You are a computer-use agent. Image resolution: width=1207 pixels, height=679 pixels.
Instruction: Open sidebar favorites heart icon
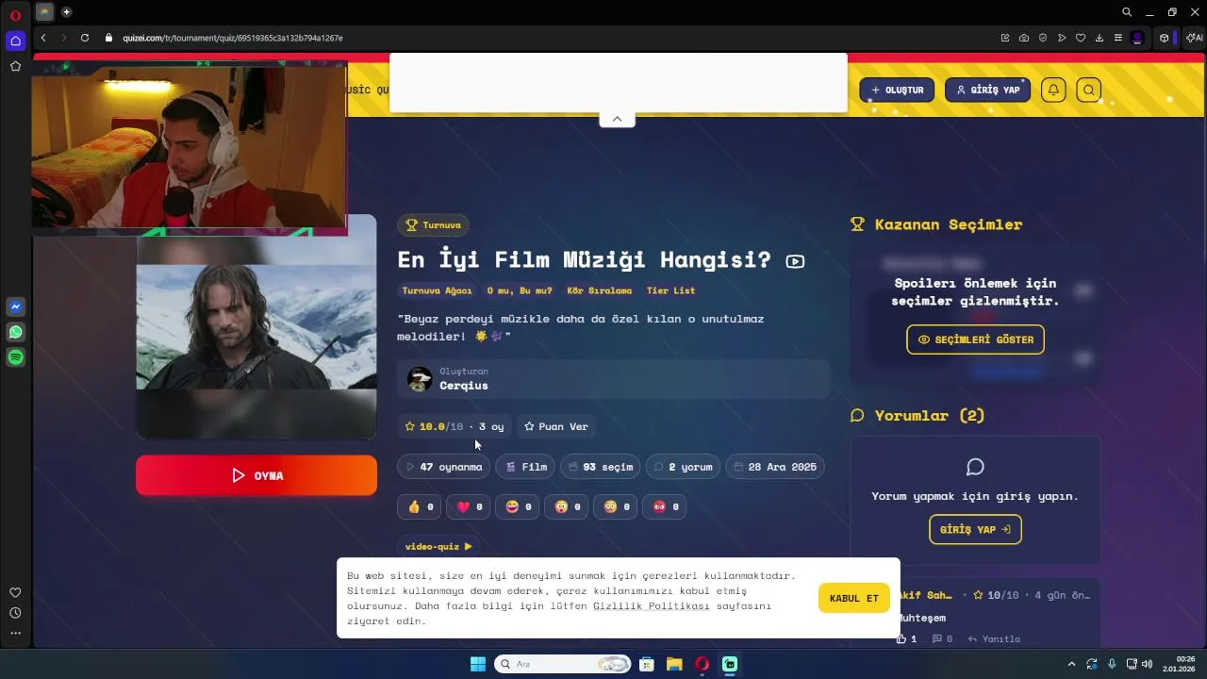[x=15, y=592]
